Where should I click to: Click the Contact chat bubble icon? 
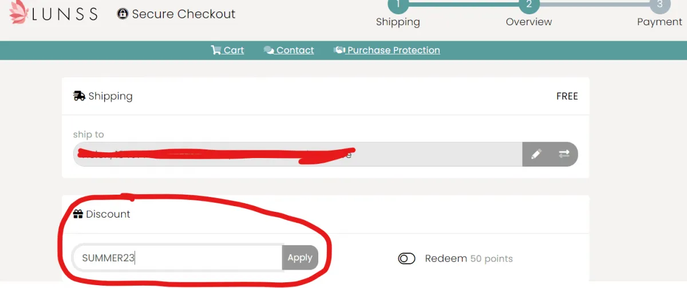point(269,50)
